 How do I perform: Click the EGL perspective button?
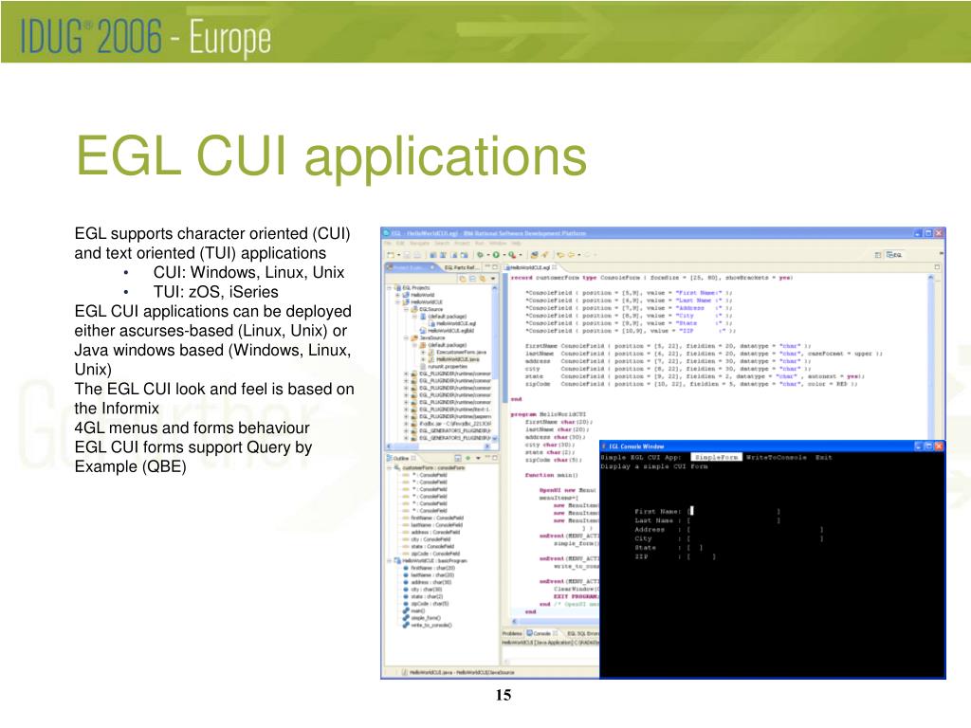pos(895,254)
